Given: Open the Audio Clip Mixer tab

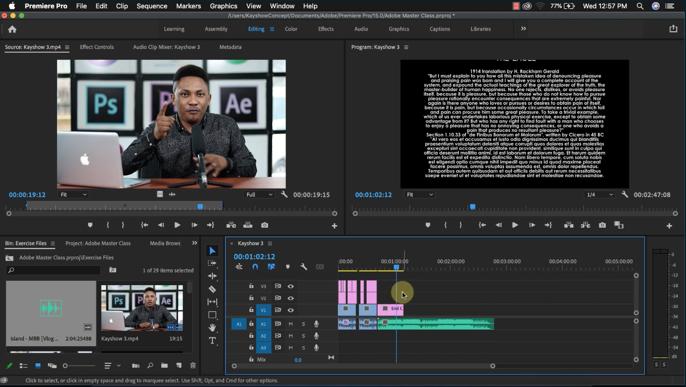Looking at the screenshot, I should tap(166, 47).
